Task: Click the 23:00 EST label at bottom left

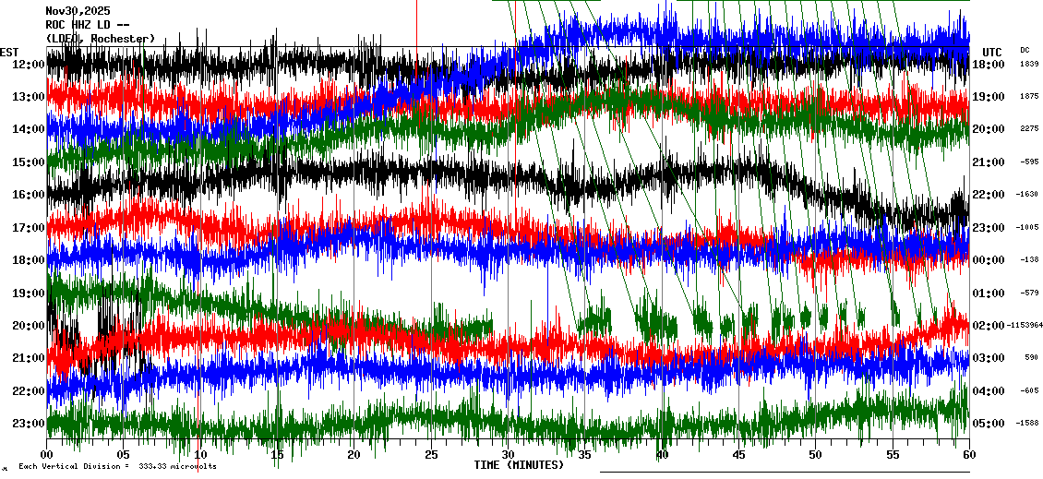Action: 29,424
